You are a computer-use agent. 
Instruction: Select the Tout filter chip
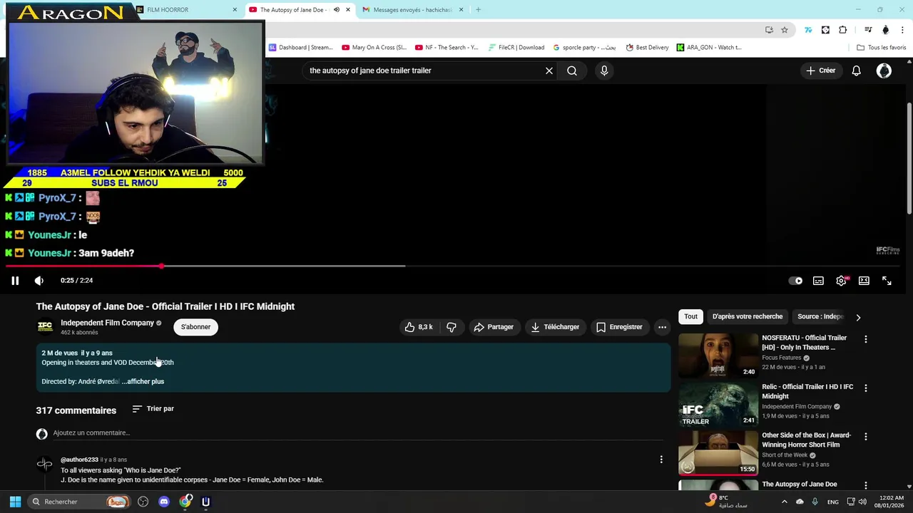click(x=690, y=316)
